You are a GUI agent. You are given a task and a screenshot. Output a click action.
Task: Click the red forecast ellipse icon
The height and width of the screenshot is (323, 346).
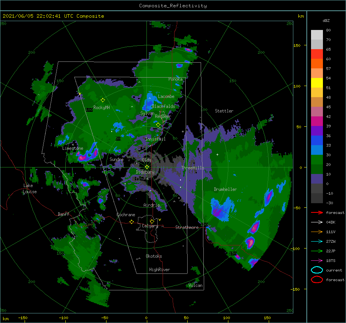[x=317, y=280]
